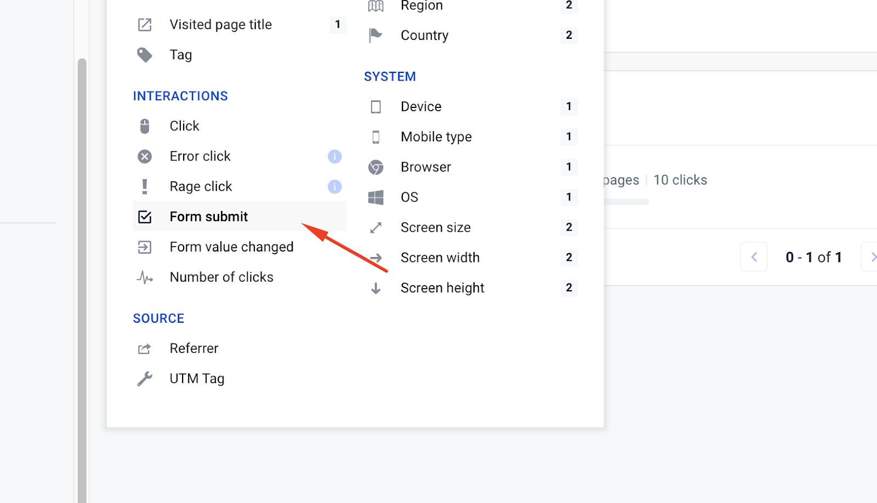Click the OS Windows logo icon
The image size is (877, 503).
click(376, 197)
